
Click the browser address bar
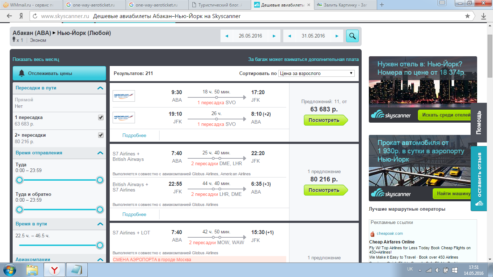point(252,16)
